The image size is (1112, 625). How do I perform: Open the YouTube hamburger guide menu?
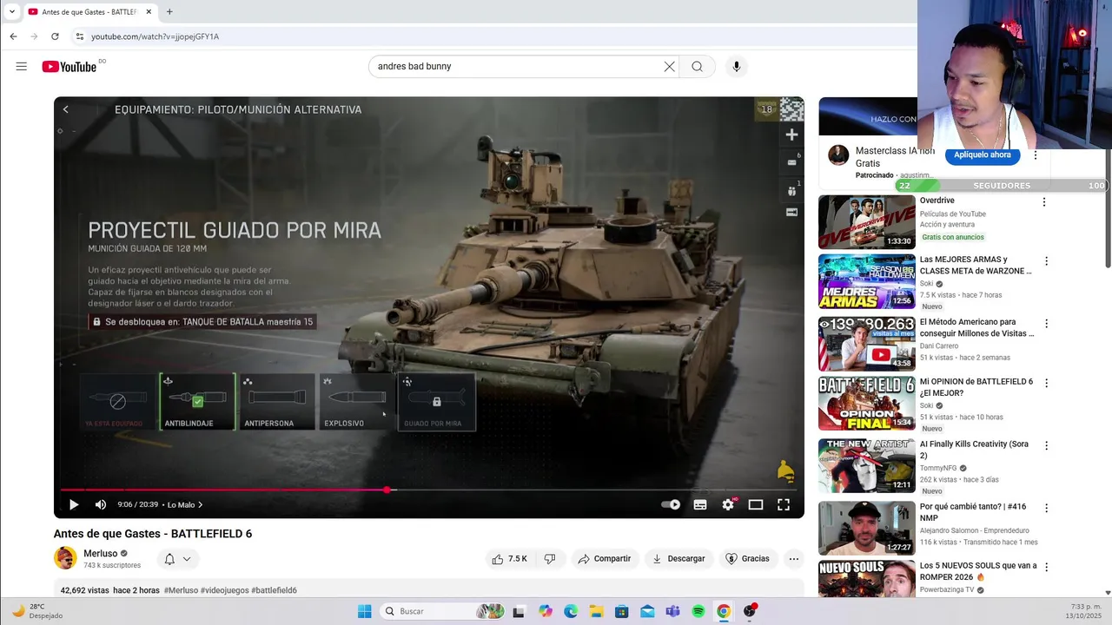[x=21, y=66]
